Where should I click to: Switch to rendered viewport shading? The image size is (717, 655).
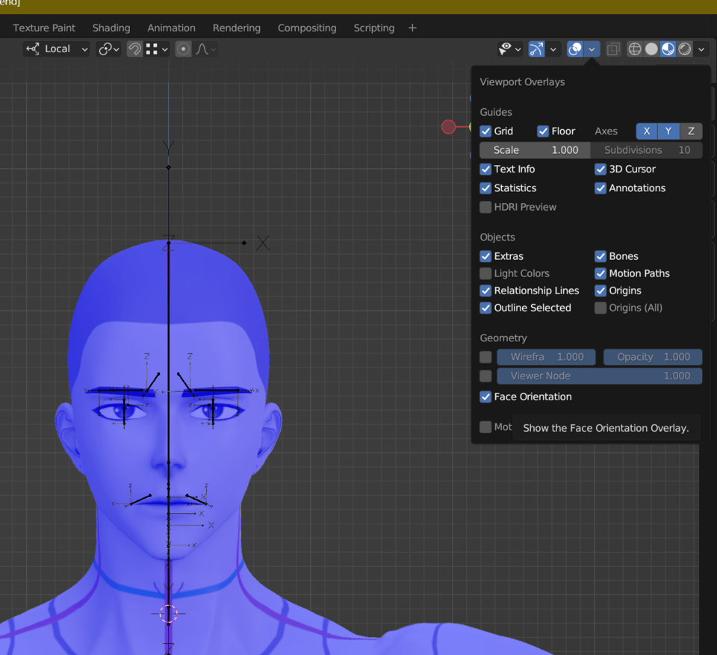pyautogui.click(x=685, y=49)
